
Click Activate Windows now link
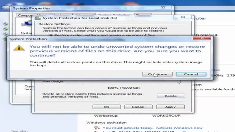point(179,128)
